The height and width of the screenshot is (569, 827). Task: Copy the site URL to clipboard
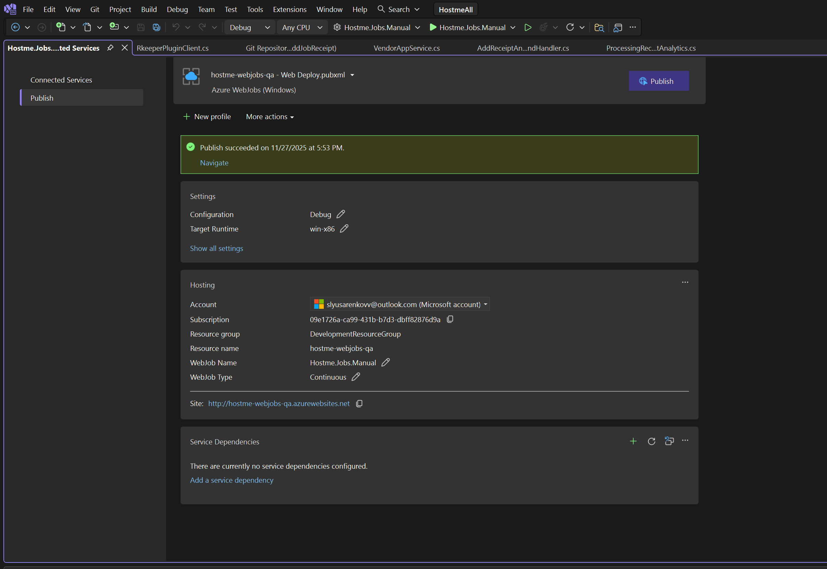[x=359, y=403]
